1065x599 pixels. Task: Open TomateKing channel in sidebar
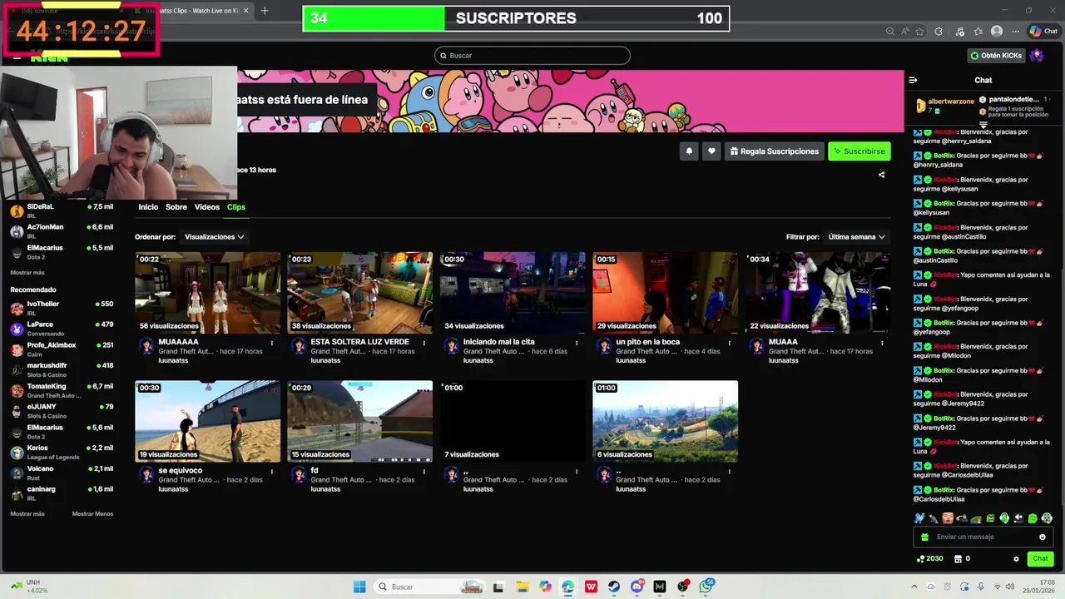(62, 390)
